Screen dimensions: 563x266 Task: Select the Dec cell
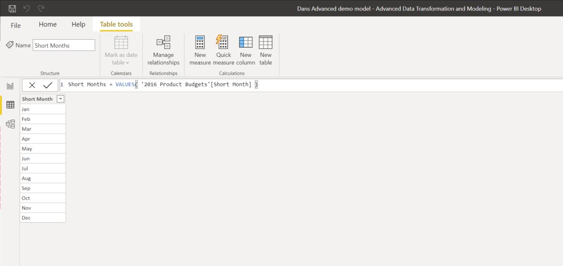pos(43,218)
